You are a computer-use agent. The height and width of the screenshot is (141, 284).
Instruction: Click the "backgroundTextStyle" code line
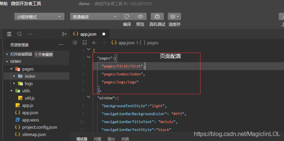click(x=134, y=106)
